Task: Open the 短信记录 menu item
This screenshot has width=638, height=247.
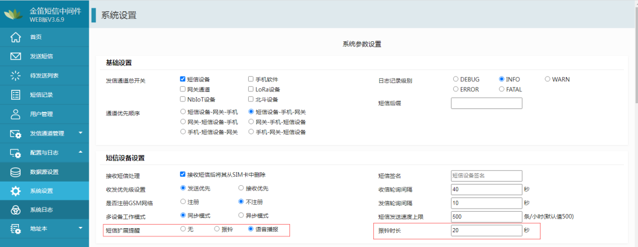Action: (x=41, y=95)
